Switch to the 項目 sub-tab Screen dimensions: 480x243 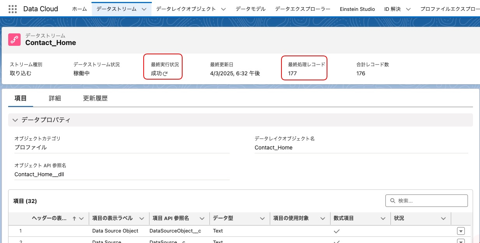(x=21, y=98)
